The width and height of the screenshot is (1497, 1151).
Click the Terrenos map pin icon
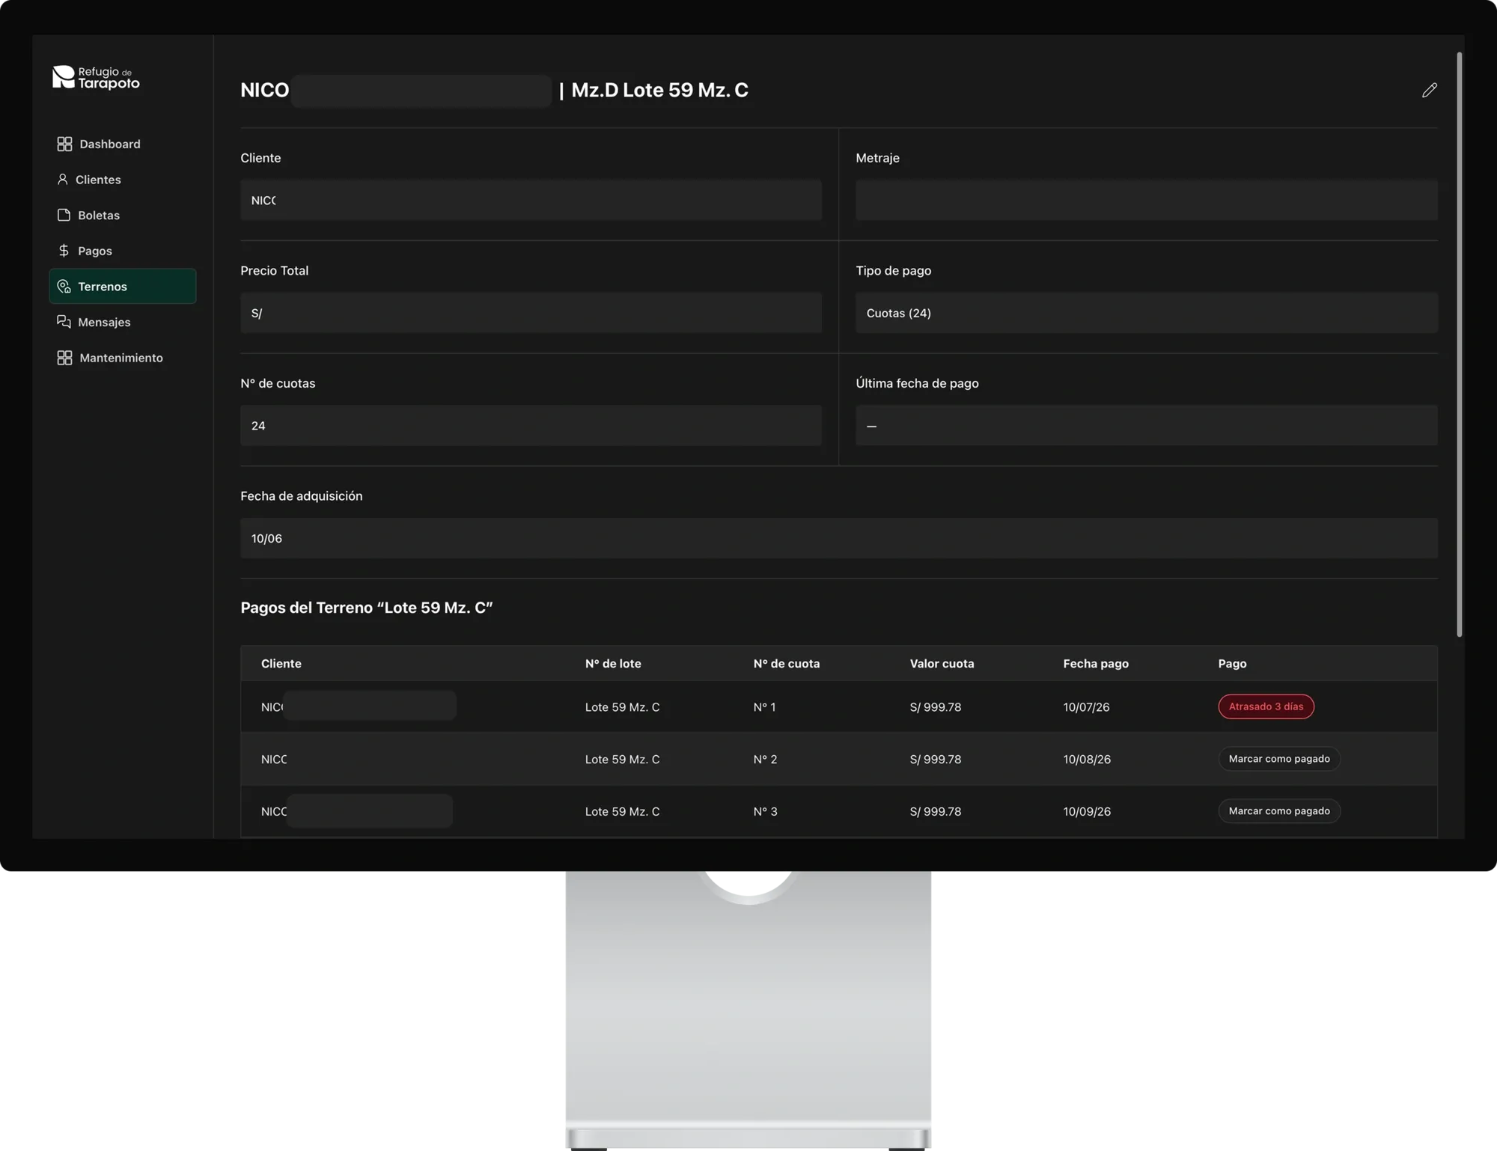click(64, 287)
